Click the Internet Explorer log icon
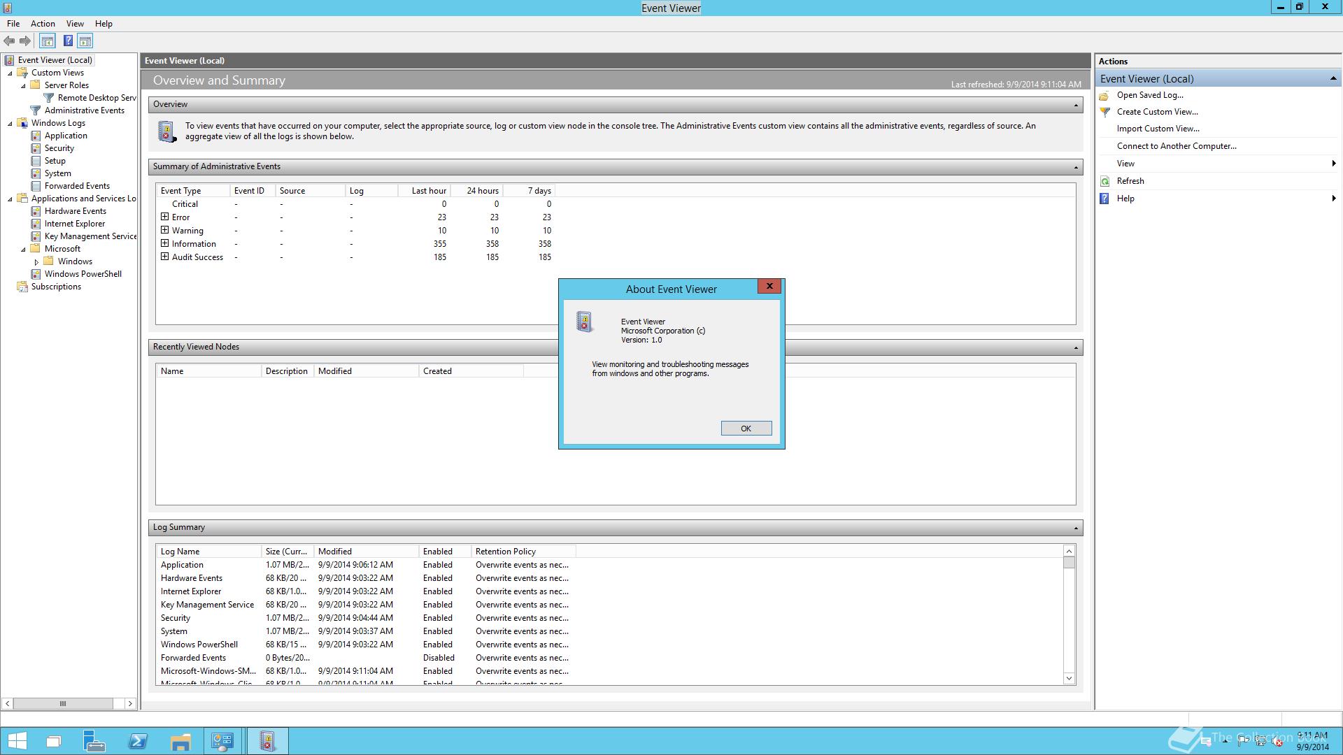1343x755 pixels. 36,224
